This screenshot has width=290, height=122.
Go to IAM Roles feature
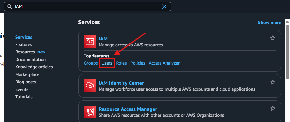pos(121,63)
